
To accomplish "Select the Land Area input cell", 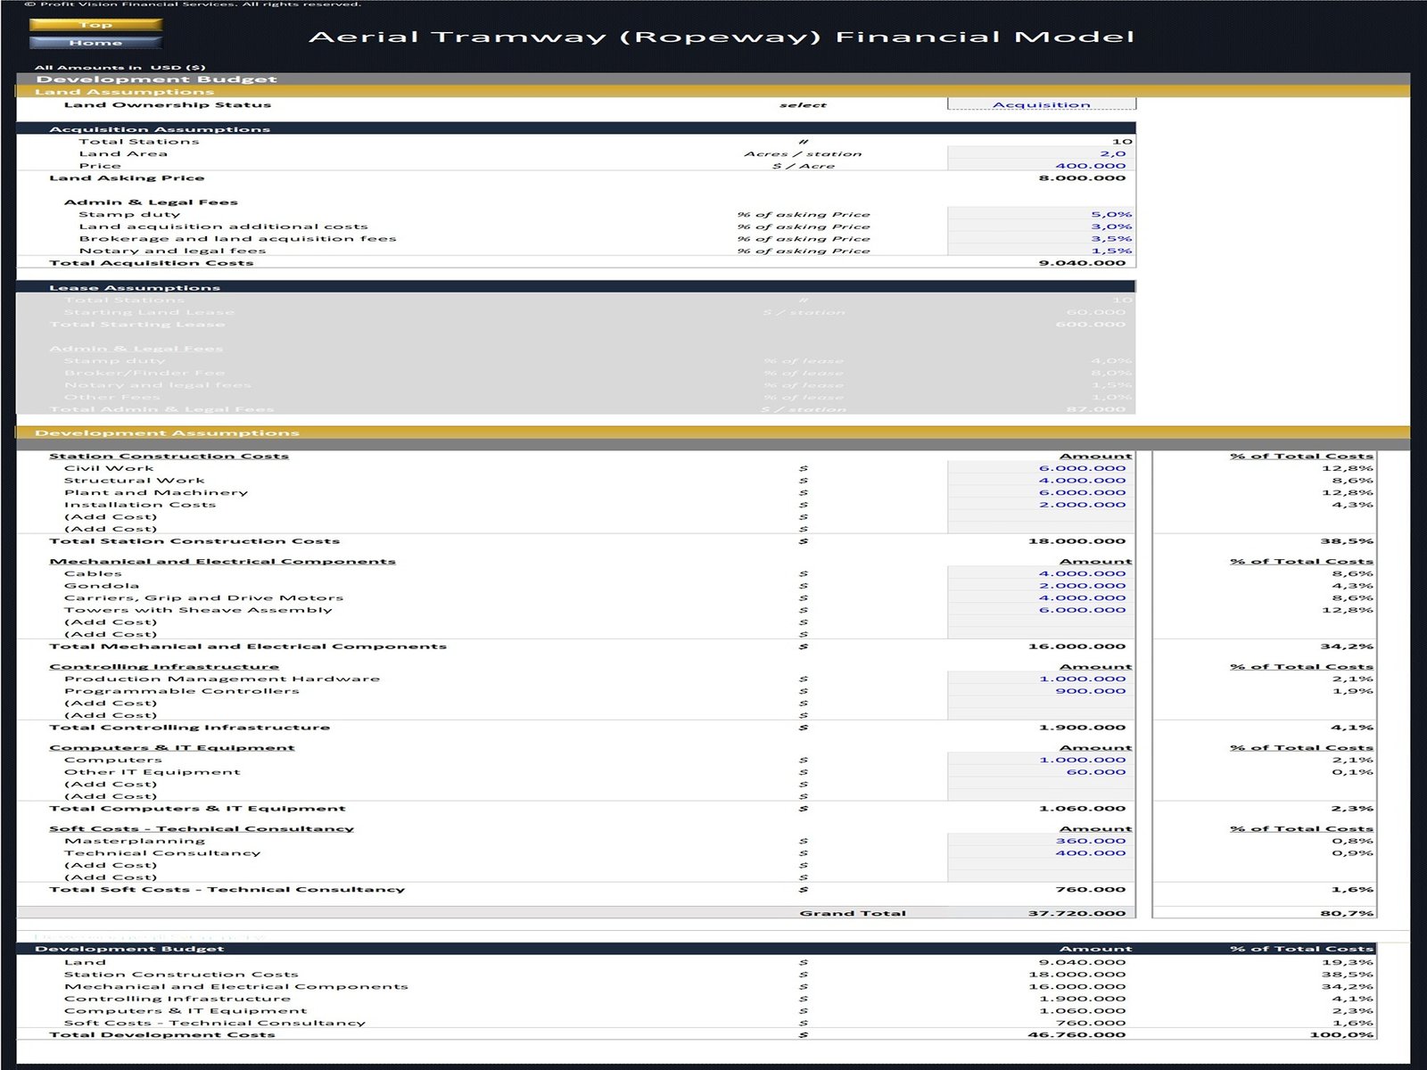I will [x=1041, y=153].
